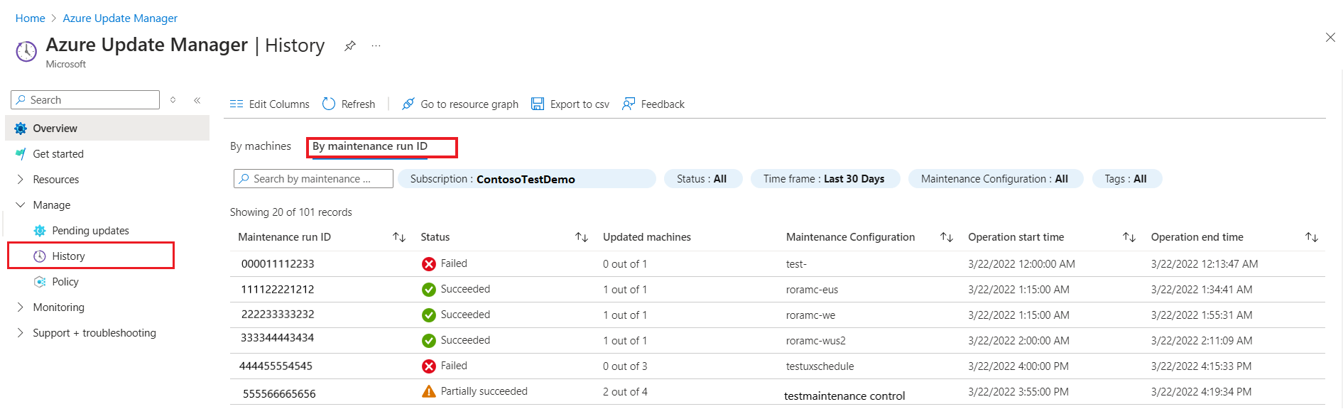This screenshot has width=1343, height=409.
Task: Click the Failed icon for 444455554545
Action: [x=429, y=366]
